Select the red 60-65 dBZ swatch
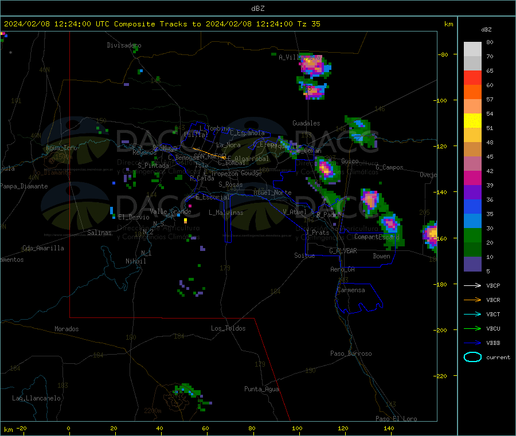Image resolution: width=516 pixels, height=436 pixels. tap(472, 78)
